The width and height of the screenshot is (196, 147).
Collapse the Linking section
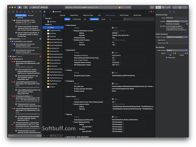pos(65,70)
